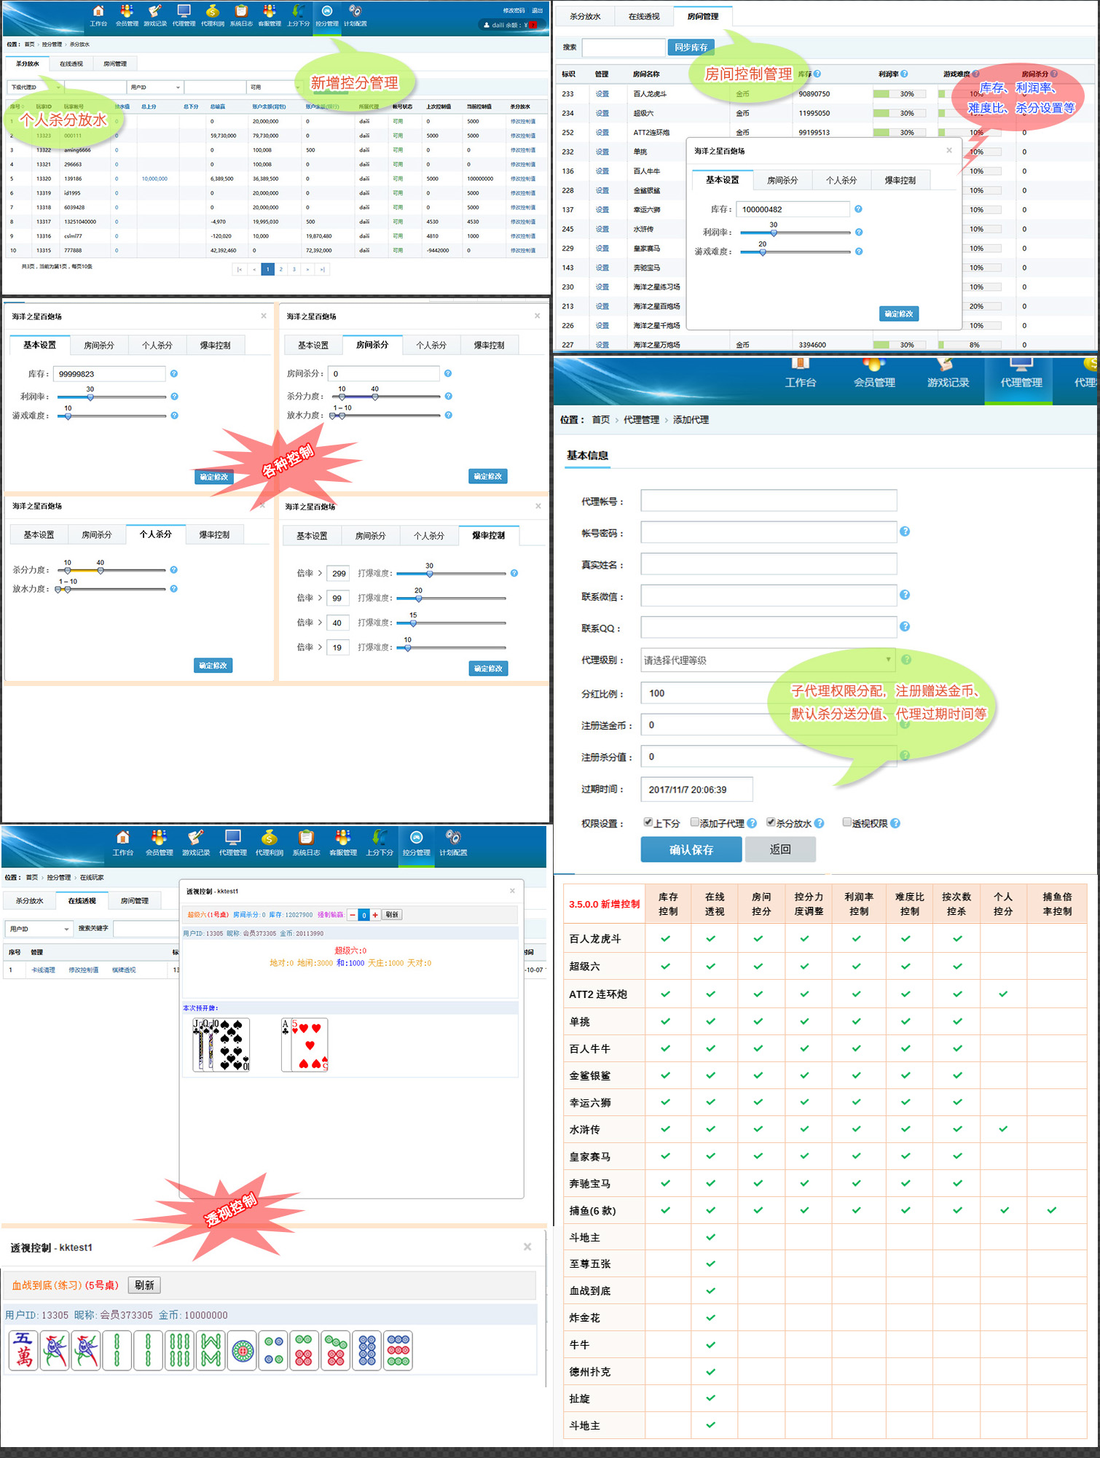Open the 请选择代理等级 dropdown
This screenshot has height=1458, width=1100.
(768, 660)
